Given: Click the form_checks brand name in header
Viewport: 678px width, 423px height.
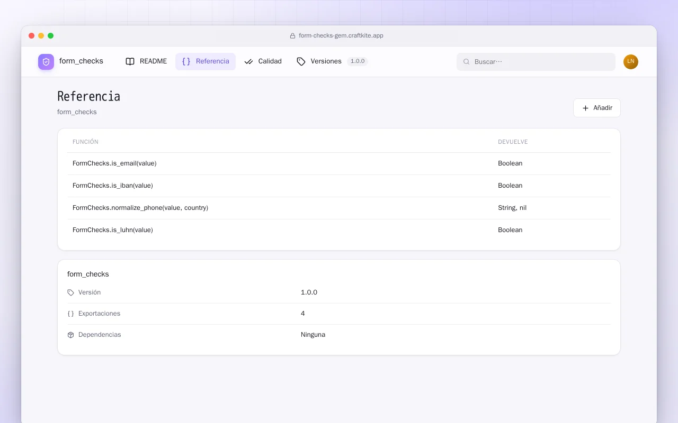Looking at the screenshot, I should pos(81,61).
